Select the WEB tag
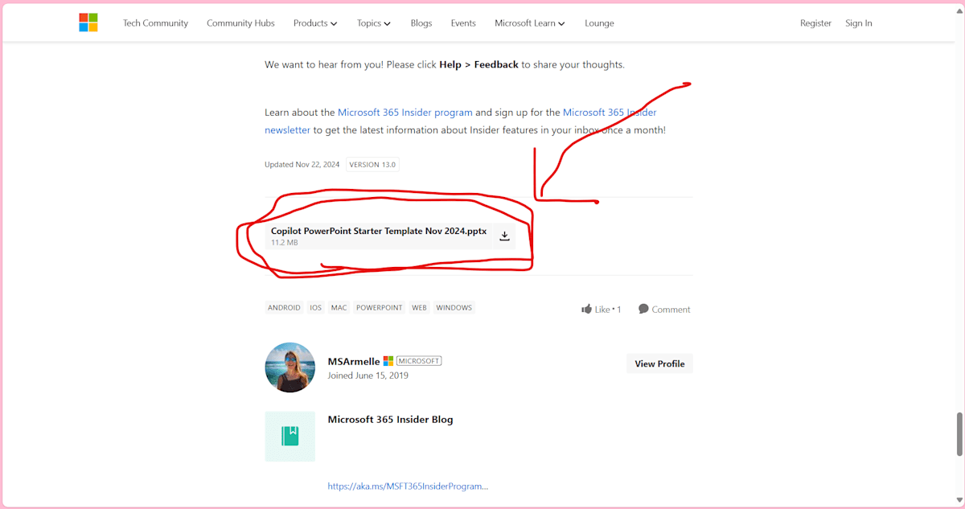 pyautogui.click(x=419, y=308)
